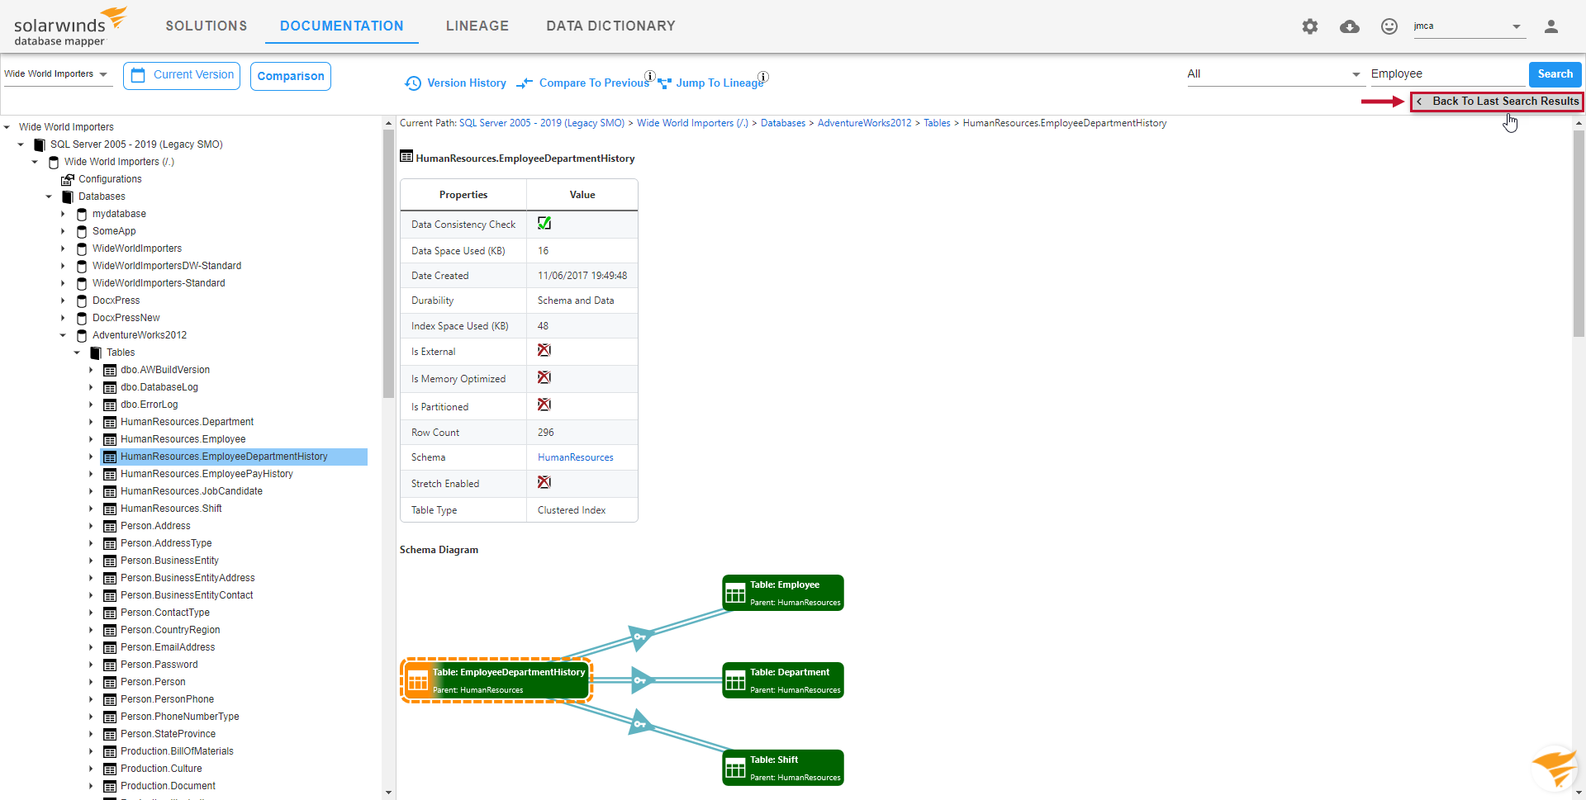Expand the mydatabase tree node
The height and width of the screenshot is (800, 1586).
coord(63,214)
